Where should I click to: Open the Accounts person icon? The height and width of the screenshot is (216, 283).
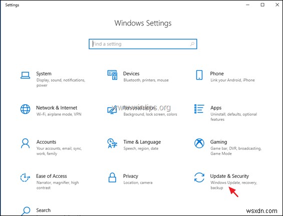point(25,143)
